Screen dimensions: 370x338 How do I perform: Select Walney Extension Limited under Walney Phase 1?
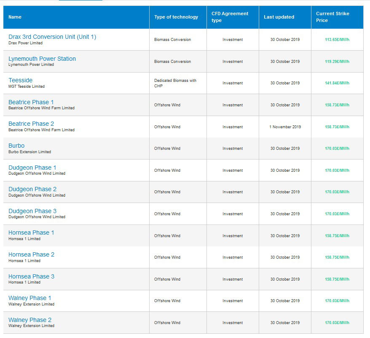click(x=31, y=304)
